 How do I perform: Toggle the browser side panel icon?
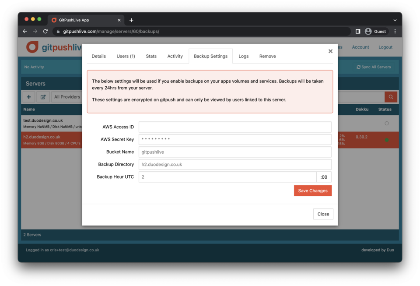coord(358,32)
